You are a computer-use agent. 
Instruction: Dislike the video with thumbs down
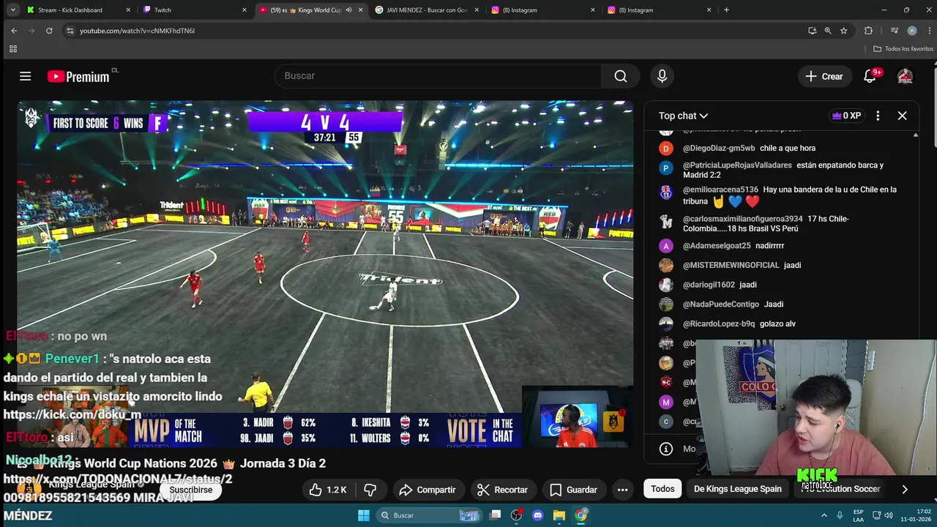point(370,490)
